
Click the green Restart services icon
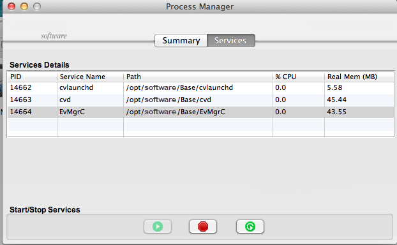point(250,226)
